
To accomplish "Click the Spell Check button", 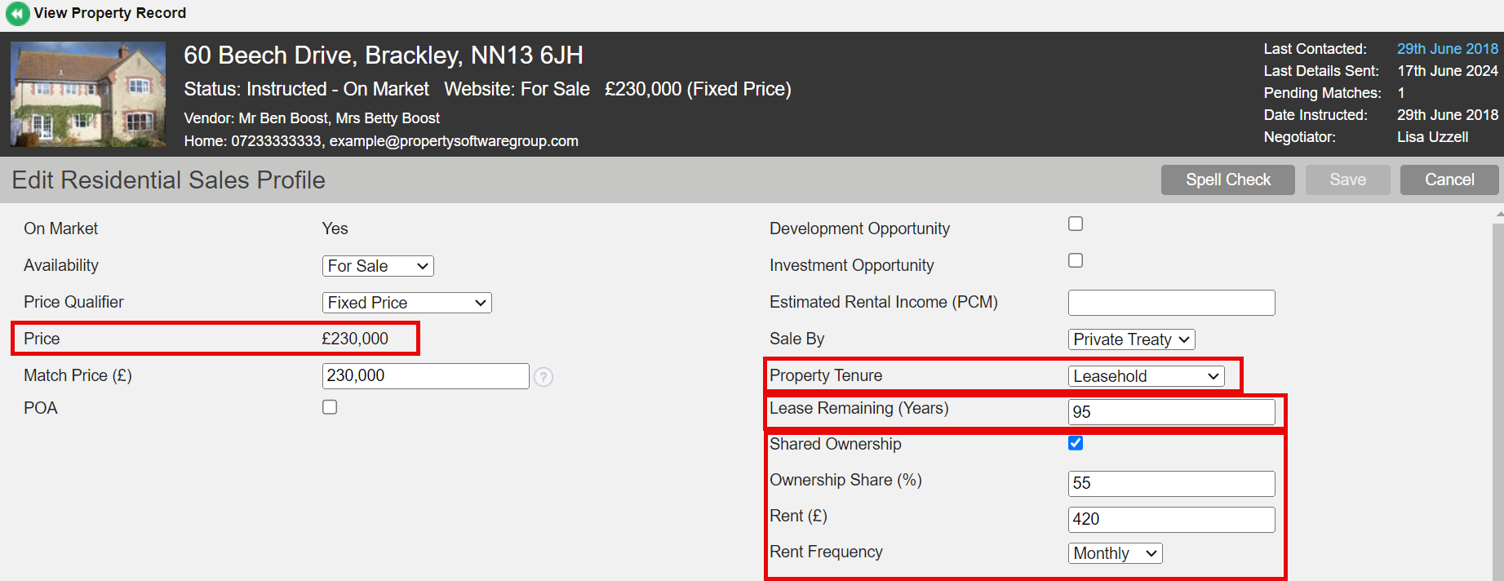I will coord(1227,180).
